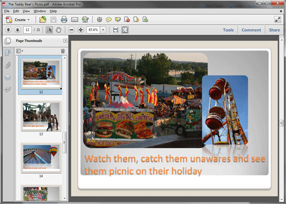Add a sticky note comment
The image size is (286, 204).
[108, 19]
